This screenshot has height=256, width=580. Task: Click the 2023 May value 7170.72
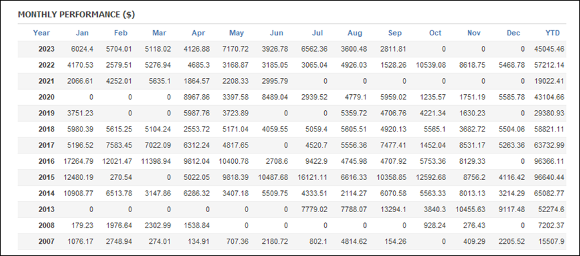point(235,49)
